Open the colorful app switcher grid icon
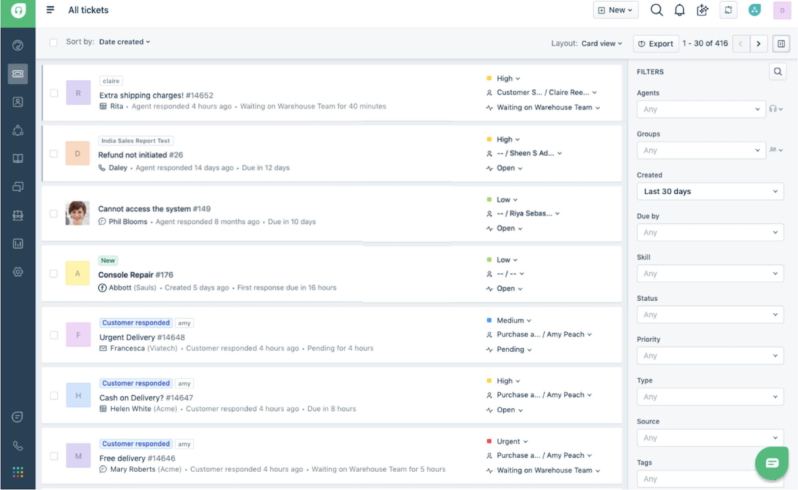The width and height of the screenshot is (798, 490). (18, 472)
